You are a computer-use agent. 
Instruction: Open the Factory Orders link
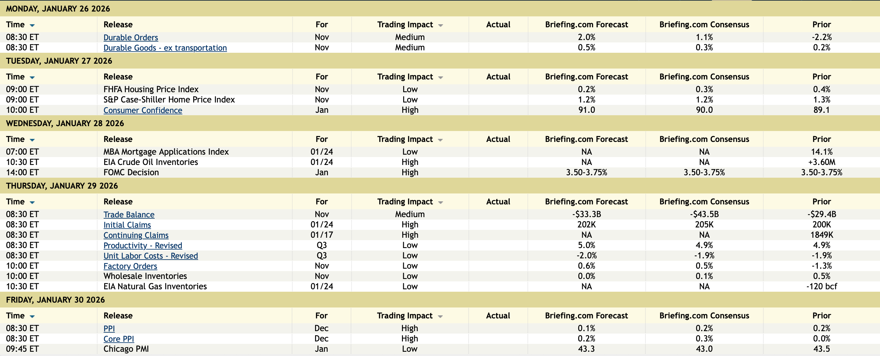click(130, 266)
